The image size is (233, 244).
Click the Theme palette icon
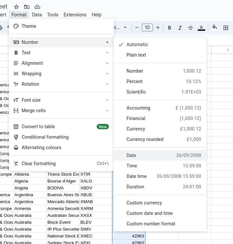[x=16, y=26]
